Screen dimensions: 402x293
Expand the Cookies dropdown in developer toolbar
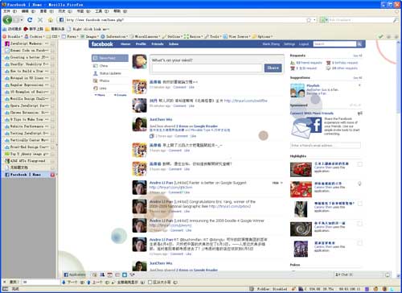point(34,36)
